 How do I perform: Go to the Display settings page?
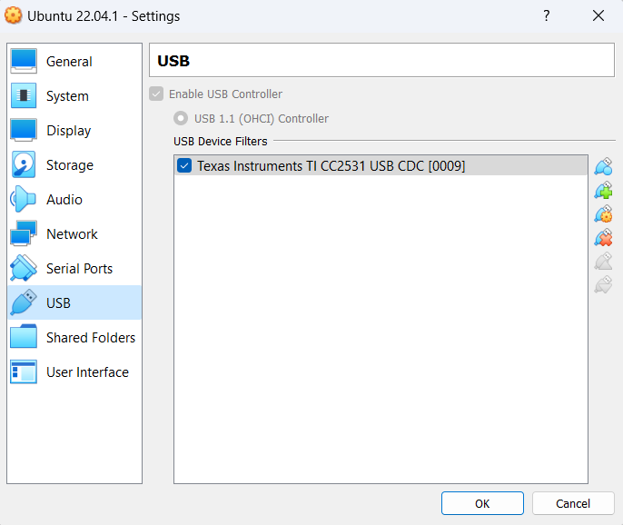coord(69,131)
